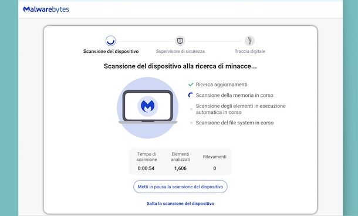Click the Ricerca aggiornamenti text
Viewport: 358px width, 216px height.
(x=221, y=85)
